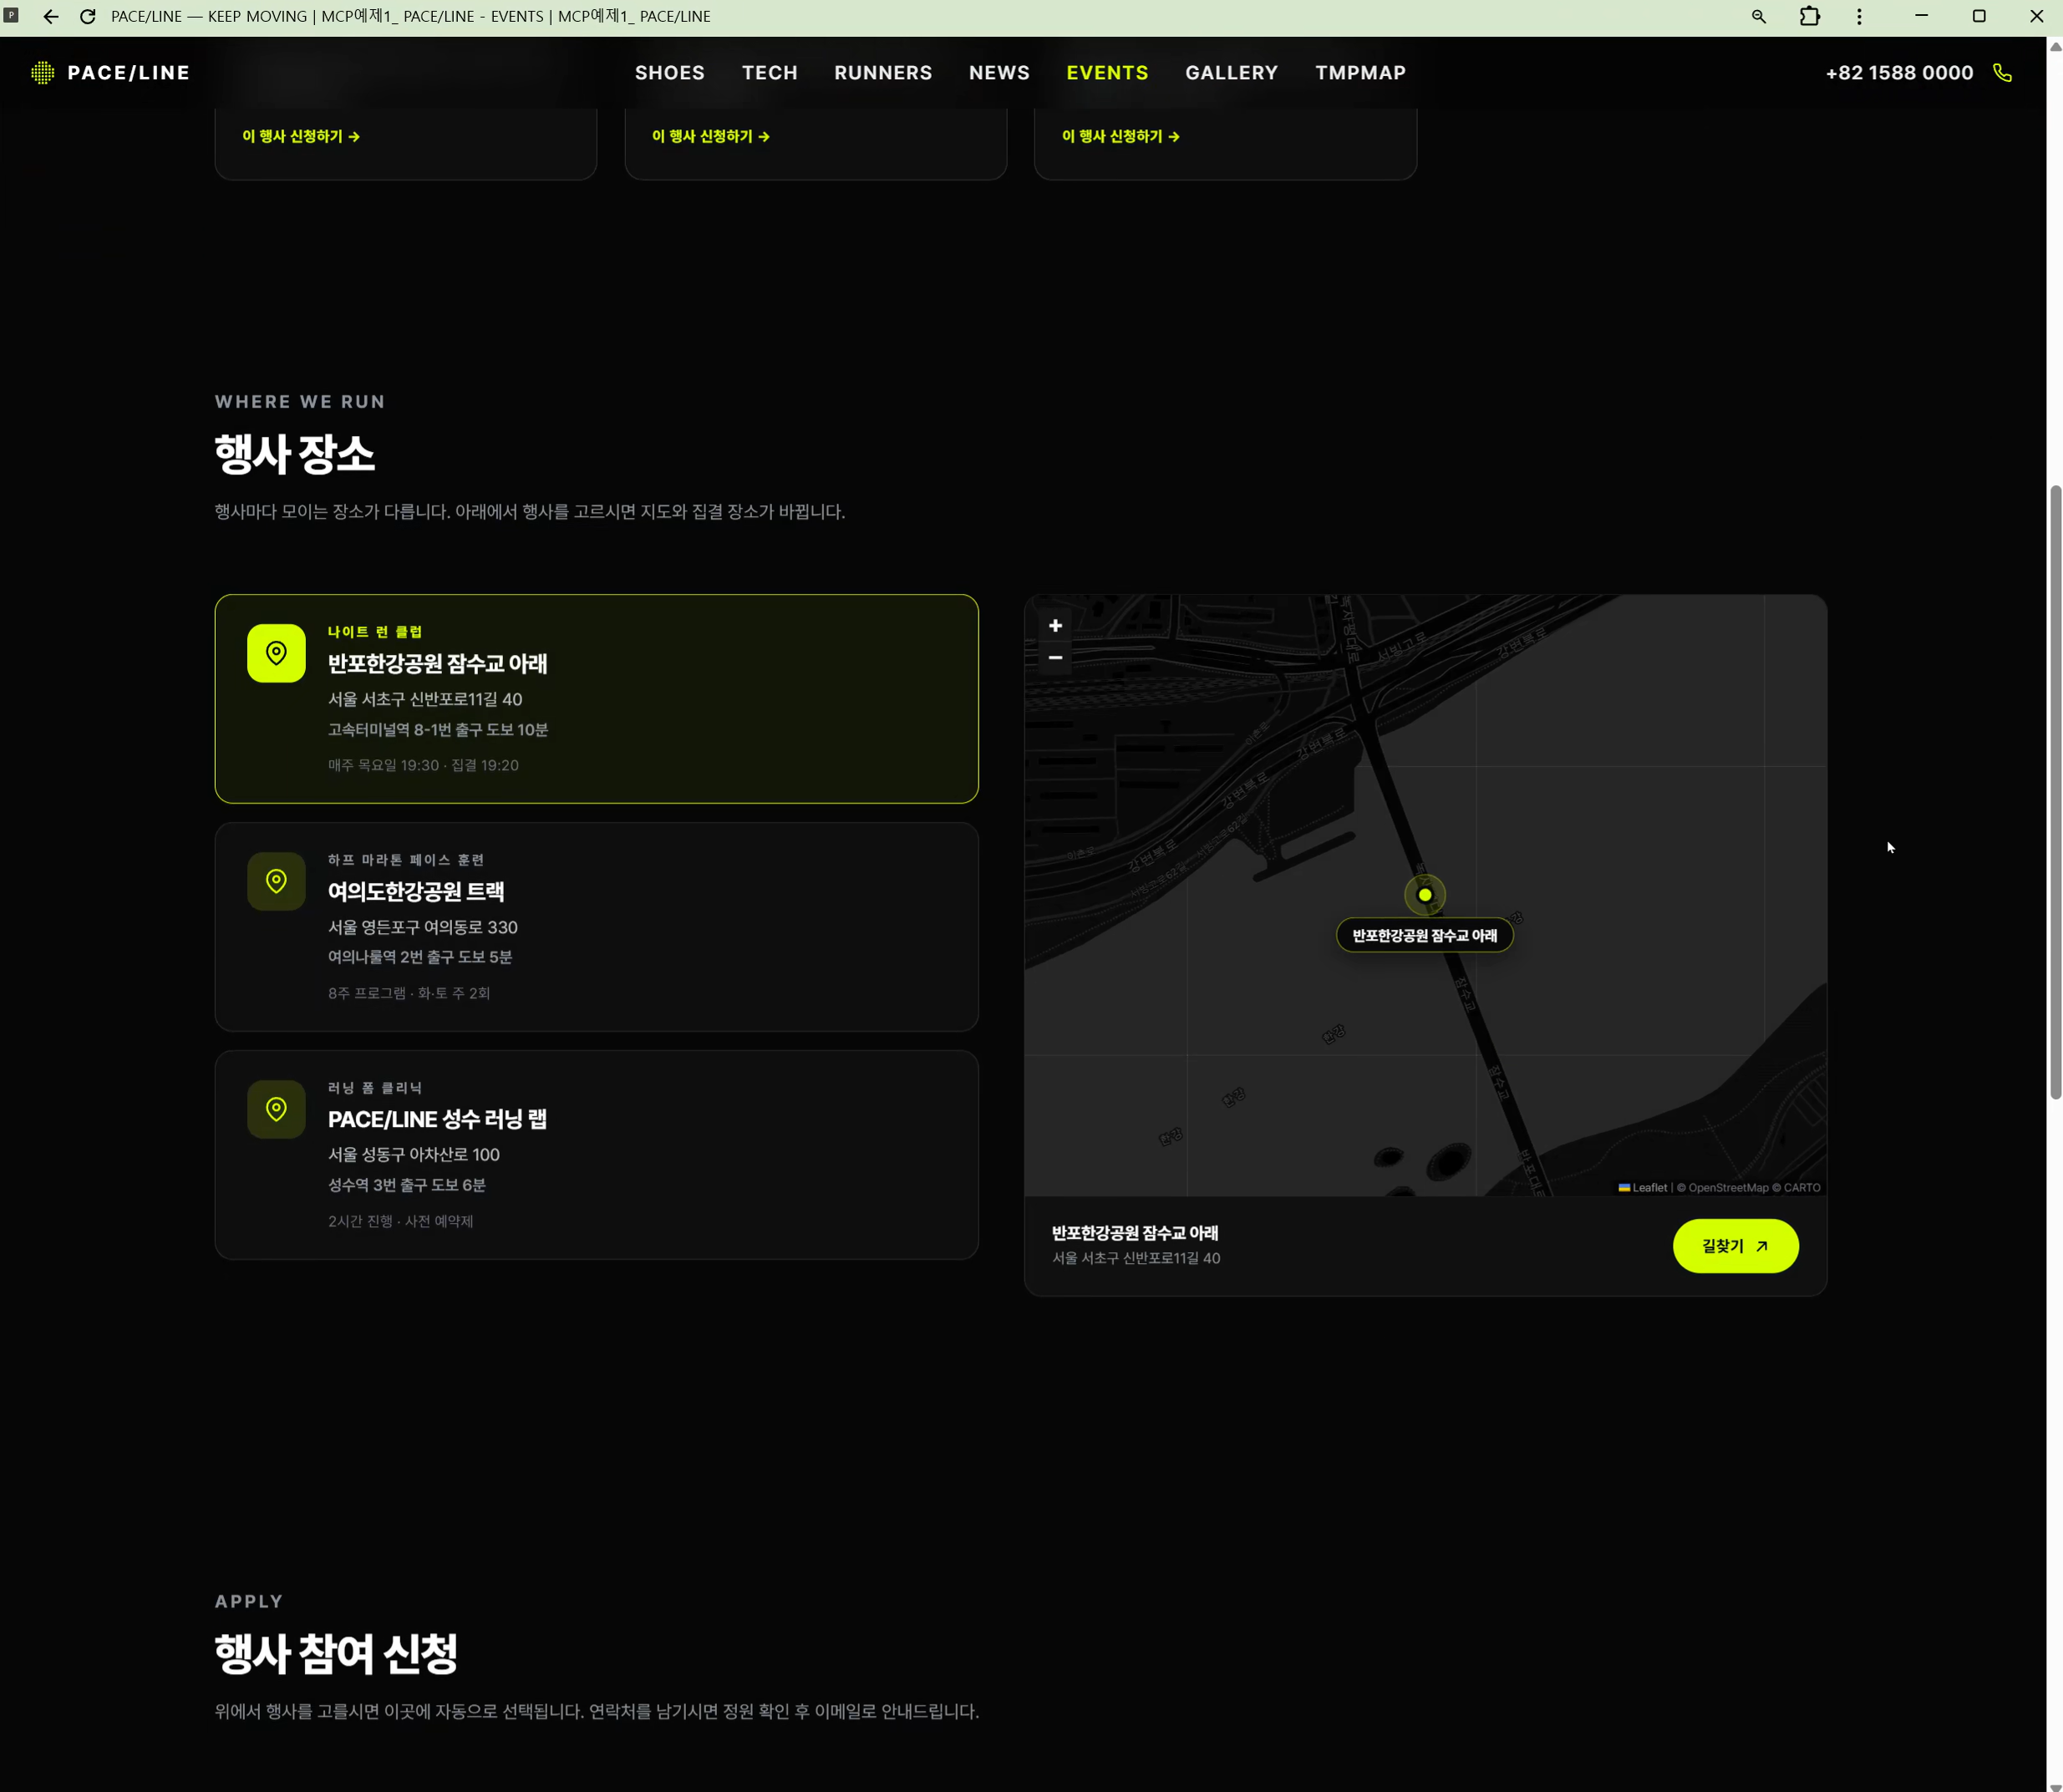Open the SHOES nav menu item
2063x1792 pixels.
[670, 73]
